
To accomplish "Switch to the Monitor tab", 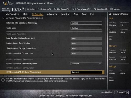I will tap(65, 14).
